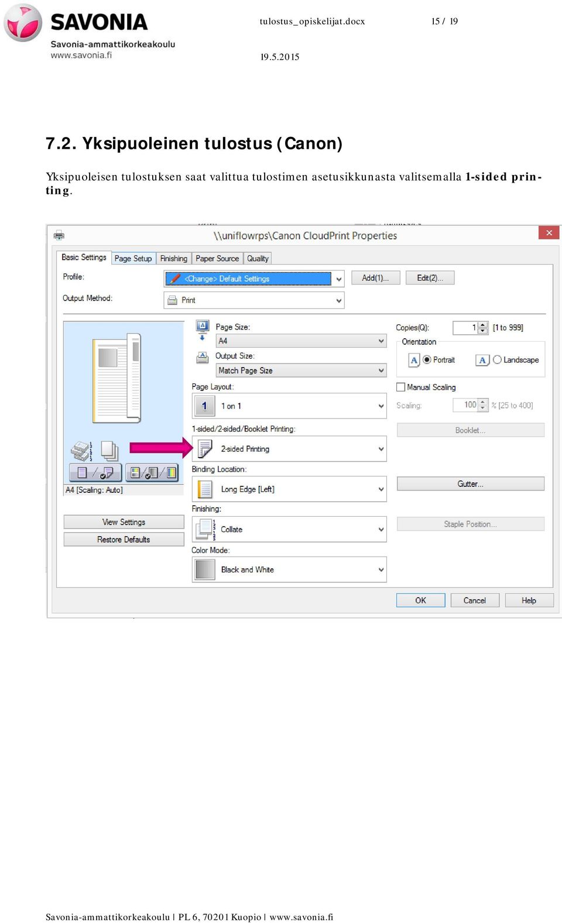This screenshot has width=562, height=923.
Task: Click the page preview image
Action: [118, 377]
